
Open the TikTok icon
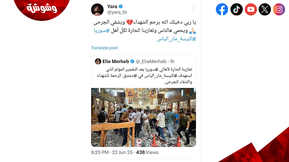237,9
